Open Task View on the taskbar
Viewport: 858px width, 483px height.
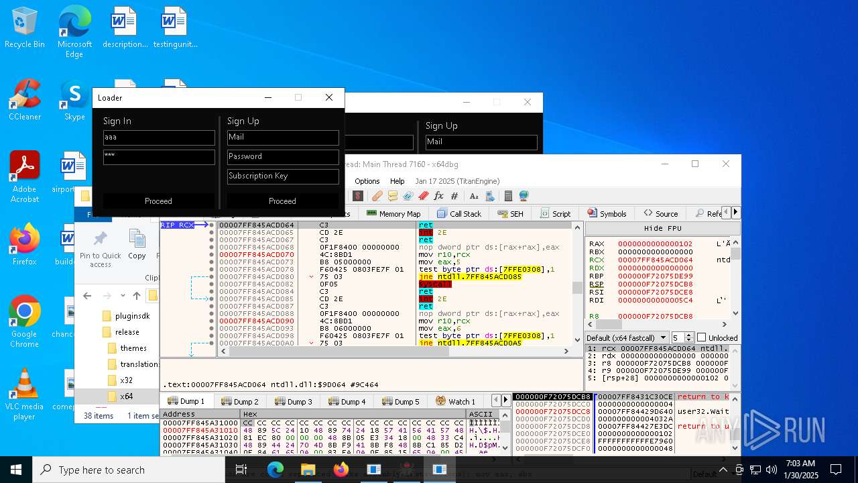point(242,470)
